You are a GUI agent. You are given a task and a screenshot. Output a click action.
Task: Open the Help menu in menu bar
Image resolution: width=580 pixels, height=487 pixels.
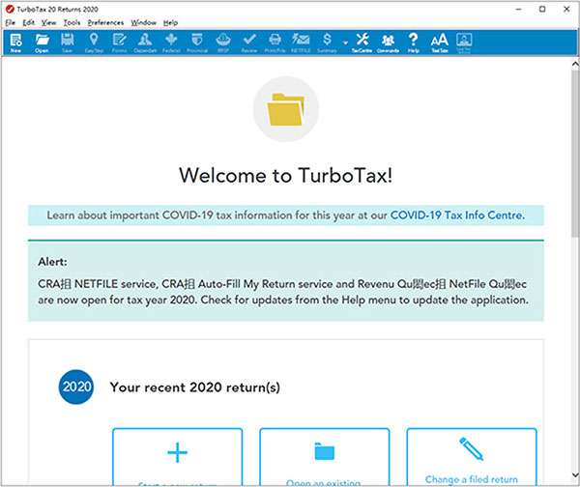tap(170, 23)
